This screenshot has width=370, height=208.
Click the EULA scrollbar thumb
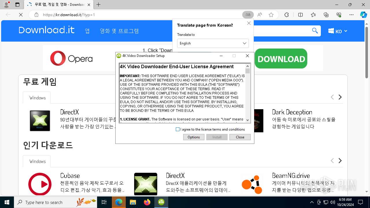247,71
